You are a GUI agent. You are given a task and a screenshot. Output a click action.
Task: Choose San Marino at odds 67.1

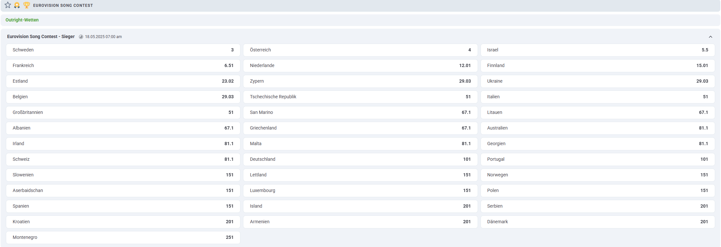[x=360, y=113]
